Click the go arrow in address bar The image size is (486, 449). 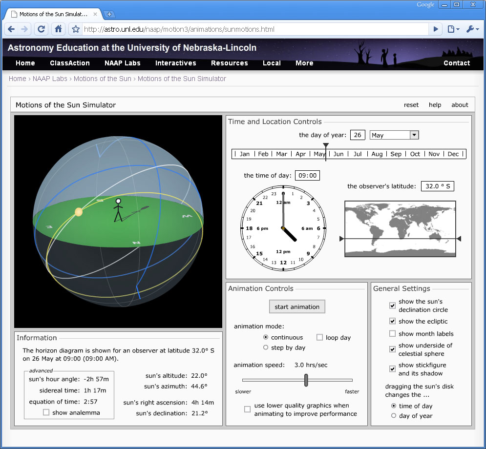coord(436,29)
